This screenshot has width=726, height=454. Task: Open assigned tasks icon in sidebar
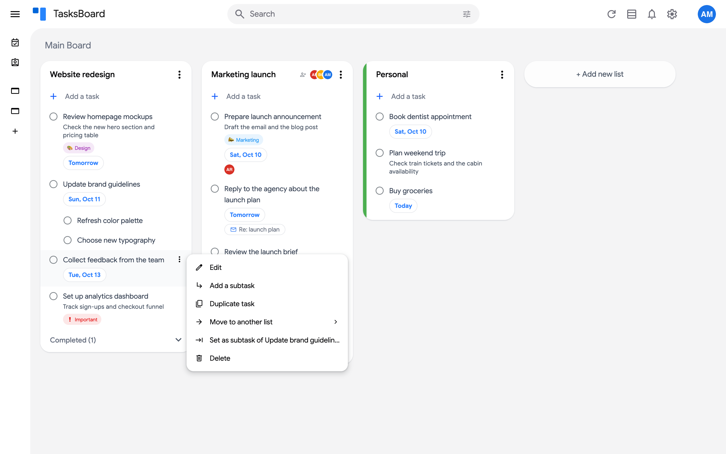click(15, 63)
